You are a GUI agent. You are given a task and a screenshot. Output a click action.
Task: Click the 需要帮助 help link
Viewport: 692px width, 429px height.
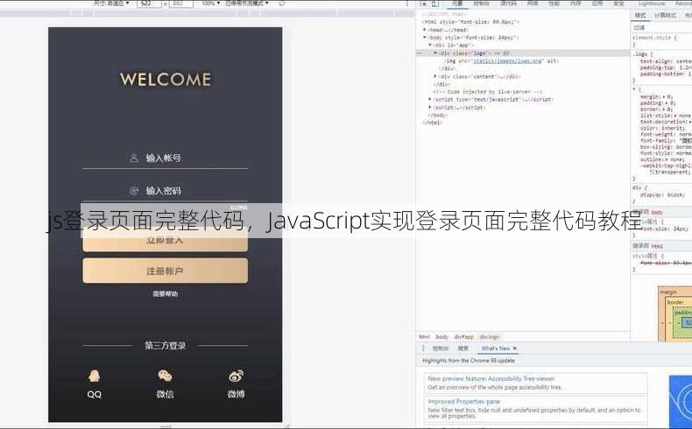coord(165,293)
